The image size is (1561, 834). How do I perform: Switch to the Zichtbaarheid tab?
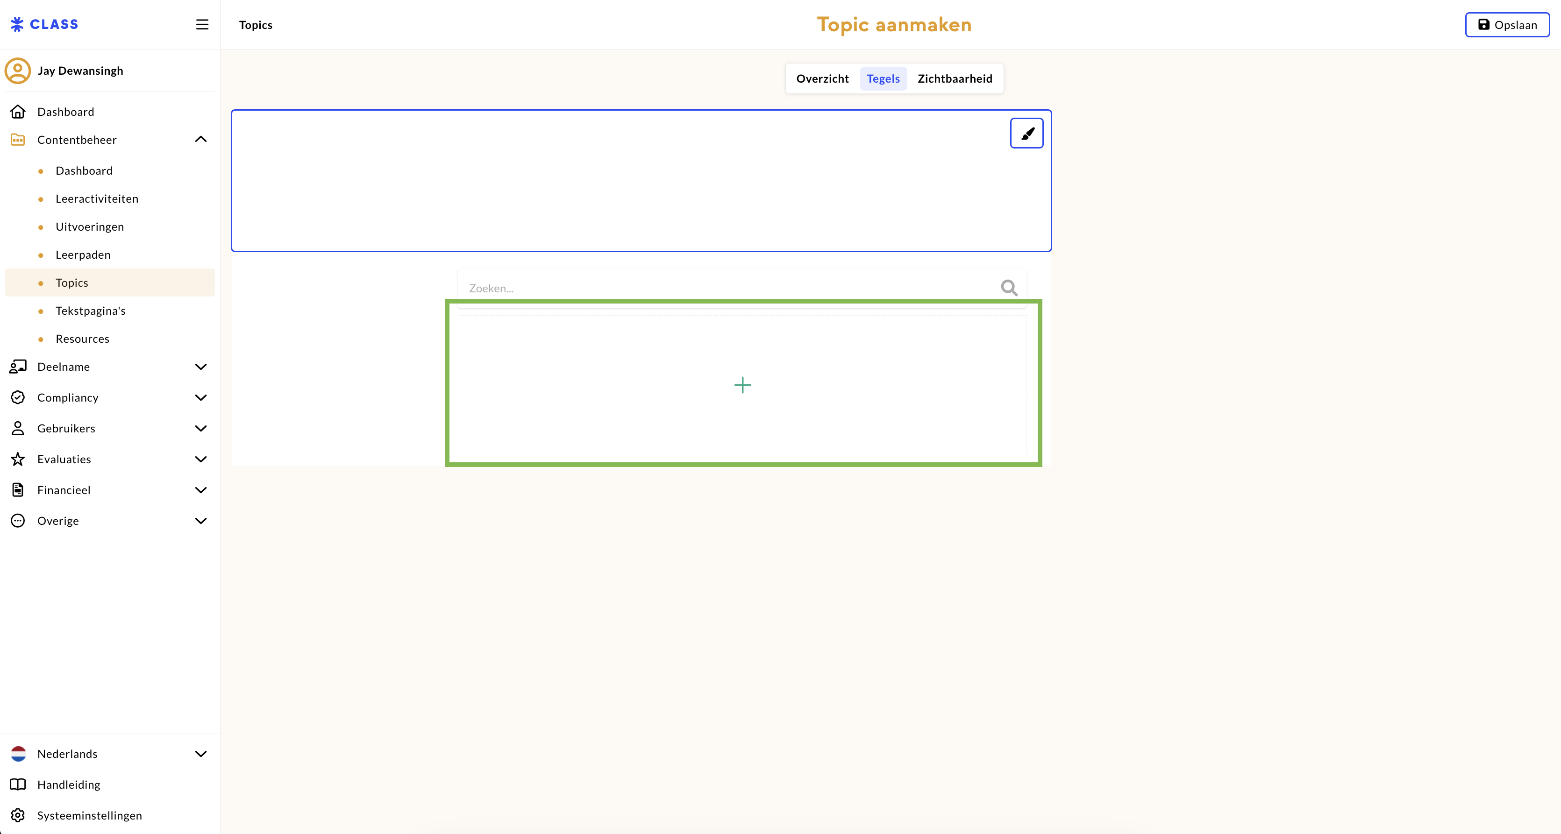(x=955, y=79)
